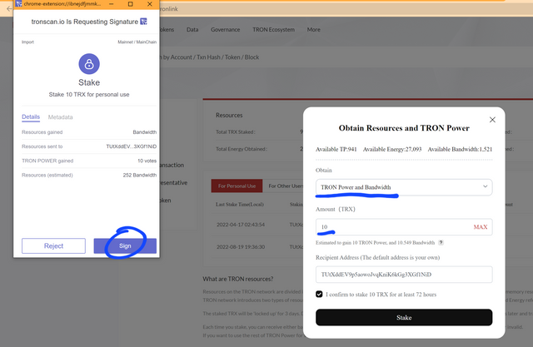Click the Last Stake Time(Local) column header
The height and width of the screenshot is (347, 533).
pyautogui.click(x=240, y=205)
